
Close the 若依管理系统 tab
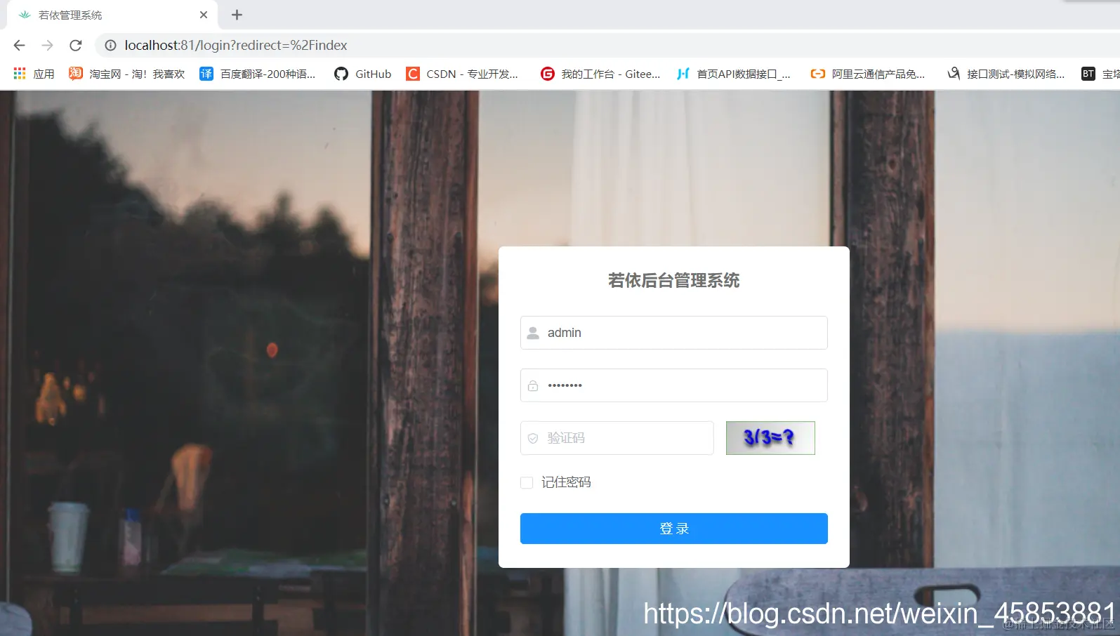click(x=204, y=15)
